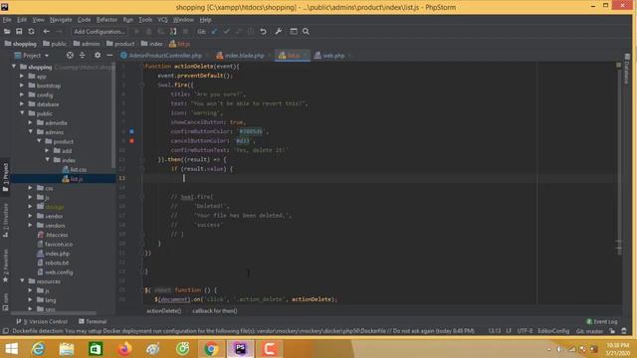Click the status bar tool windows icon at left

pyautogui.click(x=5, y=331)
